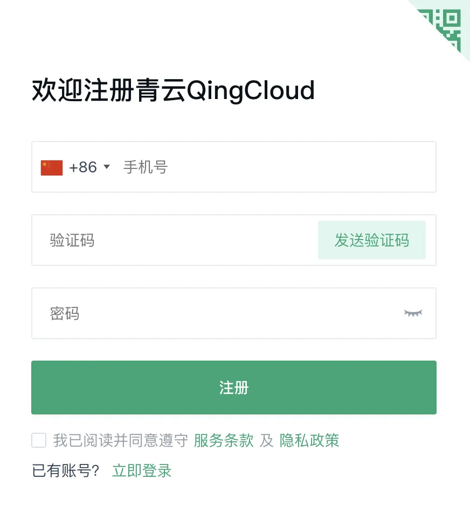
Task: Click the 手机号 phone number field
Action: [216, 167]
